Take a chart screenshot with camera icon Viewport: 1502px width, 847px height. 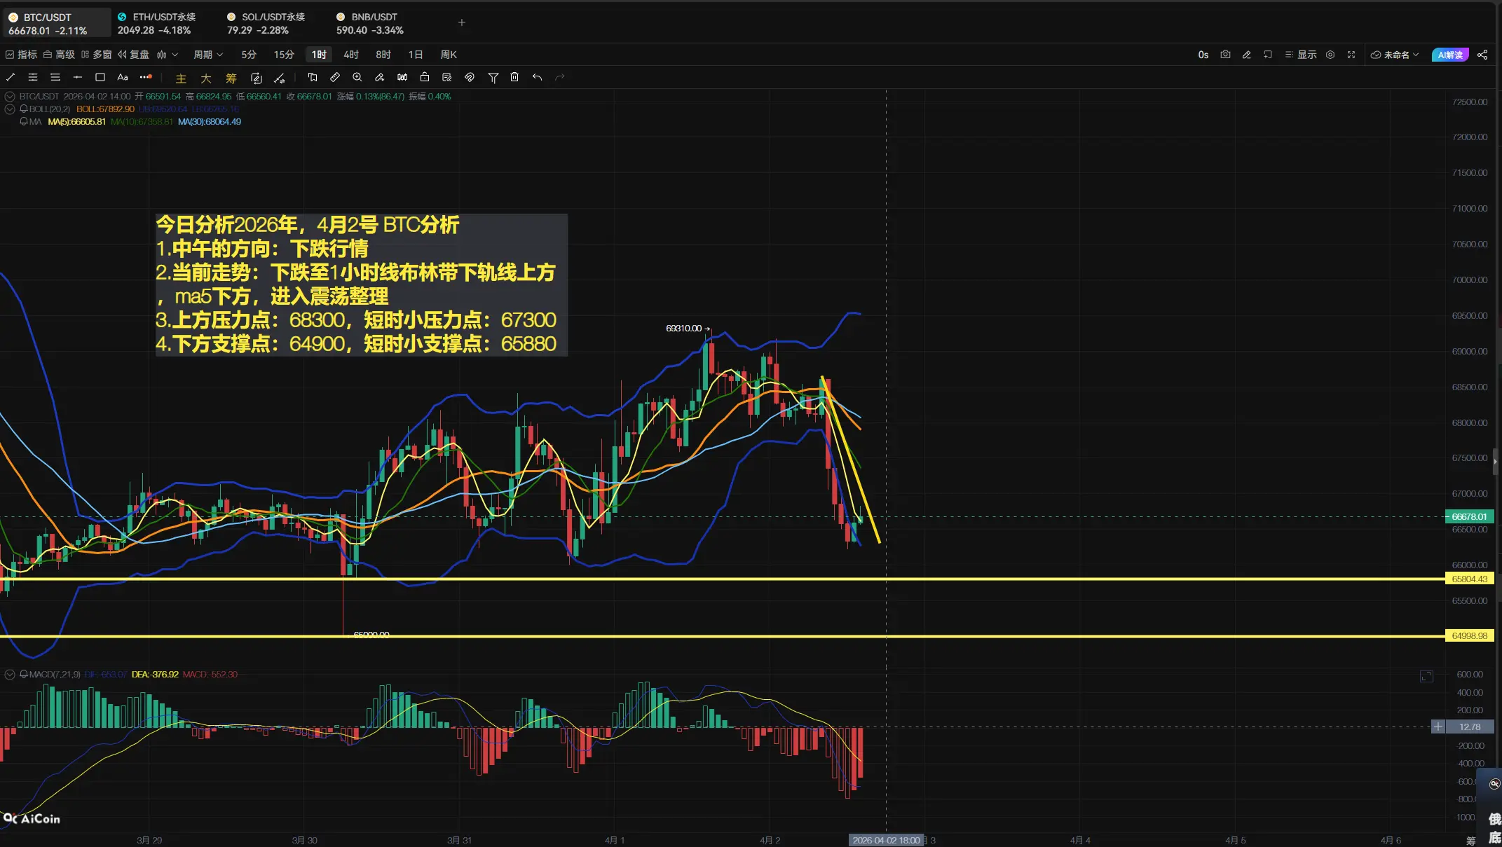pos(1225,55)
